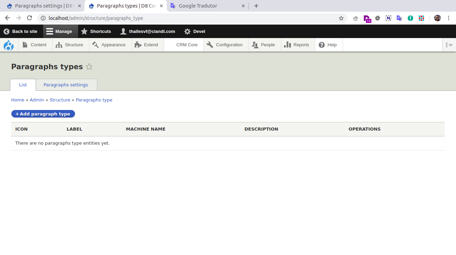Open the Shortcuts tray

pos(96,31)
